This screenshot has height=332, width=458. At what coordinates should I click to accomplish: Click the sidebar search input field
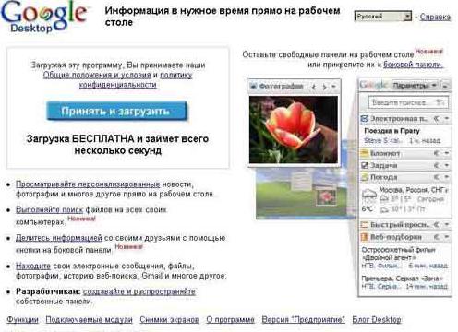(x=408, y=102)
